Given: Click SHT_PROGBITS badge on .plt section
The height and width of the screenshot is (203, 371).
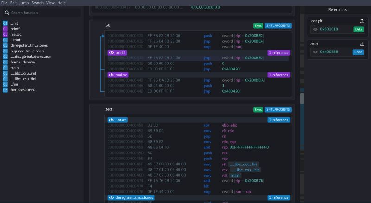Looking at the screenshot, I should pyautogui.click(x=278, y=25).
